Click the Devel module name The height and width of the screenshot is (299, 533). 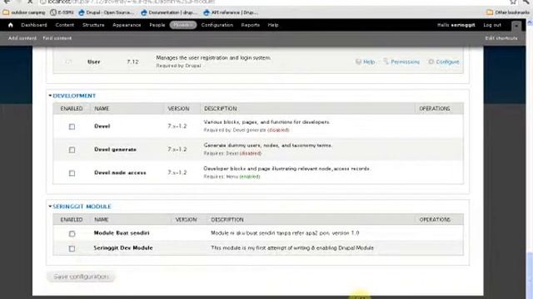tap(102, 126)
